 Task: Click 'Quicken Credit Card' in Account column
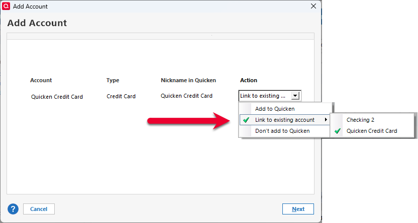tap(57, 97)
